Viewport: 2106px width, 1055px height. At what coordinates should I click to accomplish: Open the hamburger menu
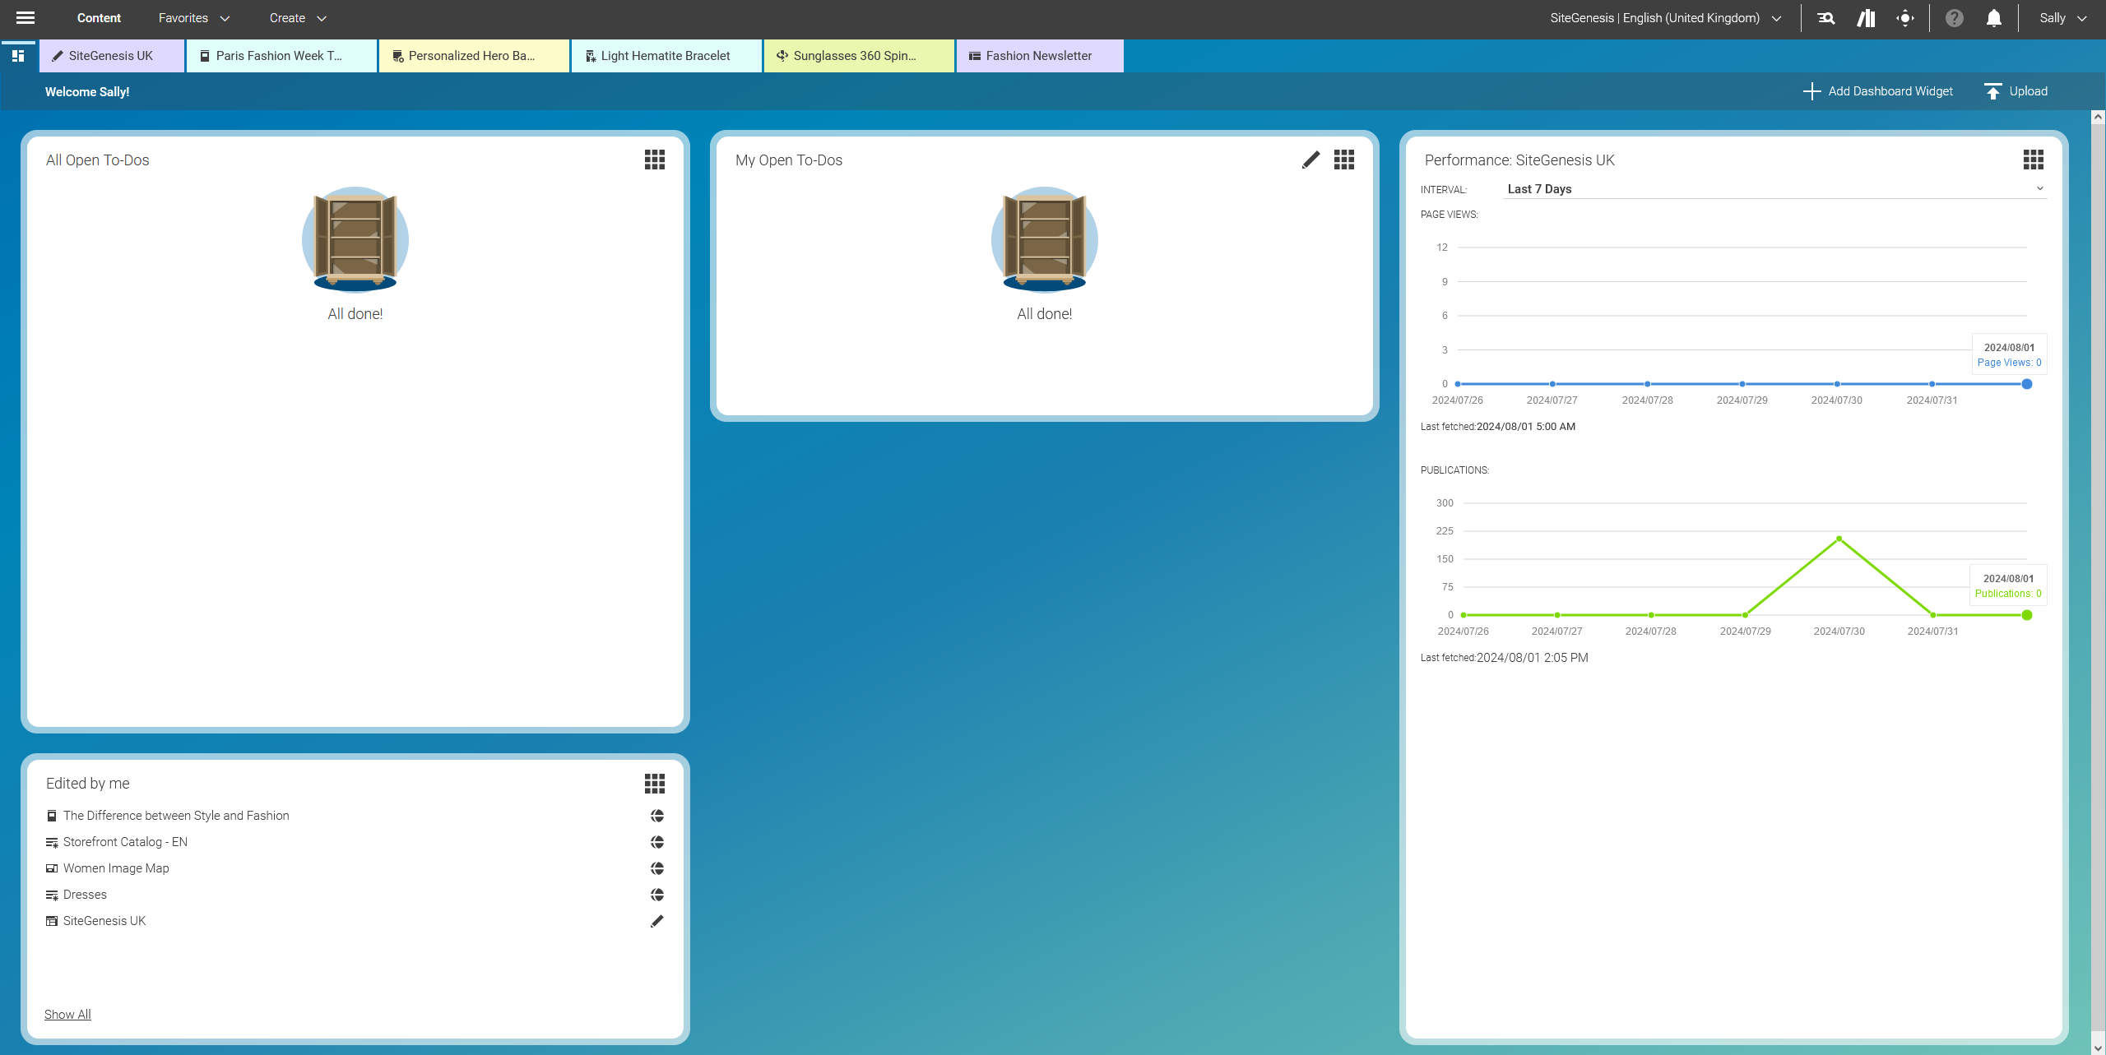click(x=25, y=17)
